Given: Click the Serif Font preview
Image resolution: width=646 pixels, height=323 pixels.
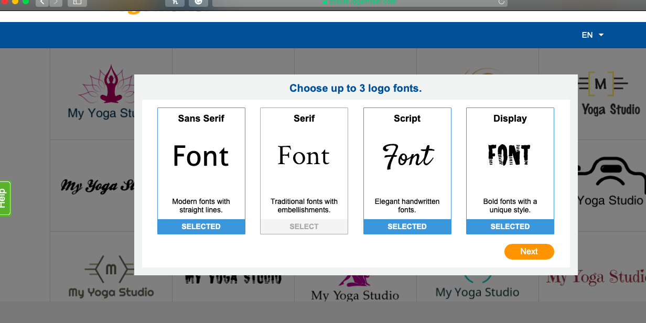Looking at the screenshot, I should click(304, 156).
